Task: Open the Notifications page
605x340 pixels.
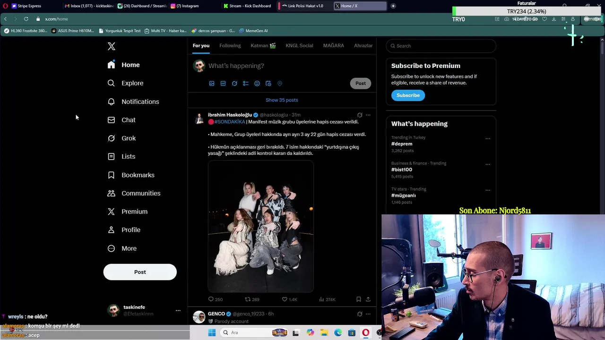Action: 133,102
